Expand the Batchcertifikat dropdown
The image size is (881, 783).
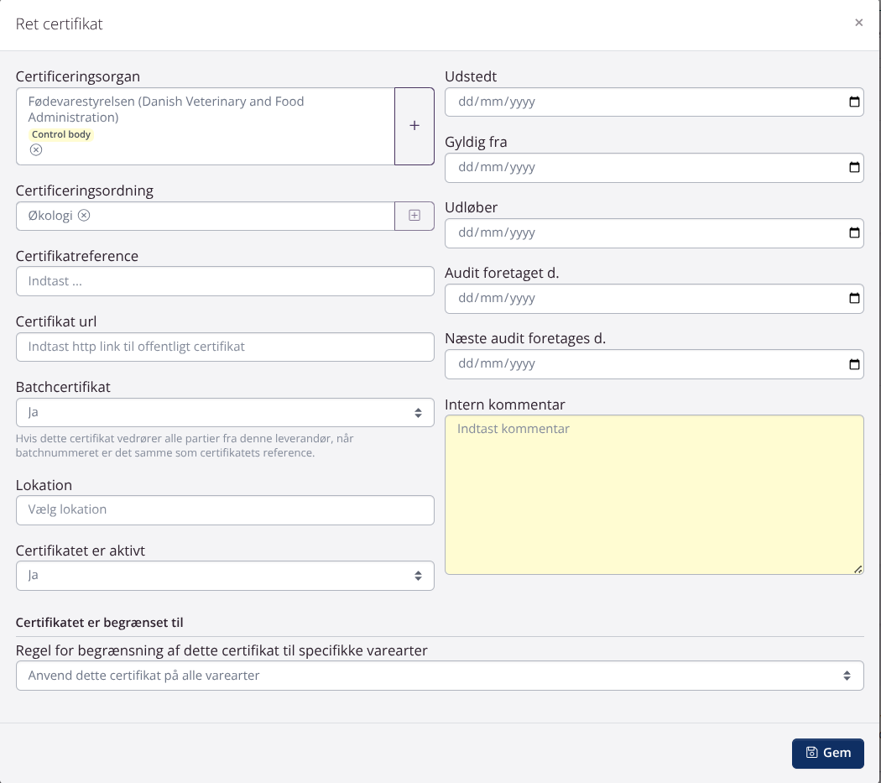point(225,413)
